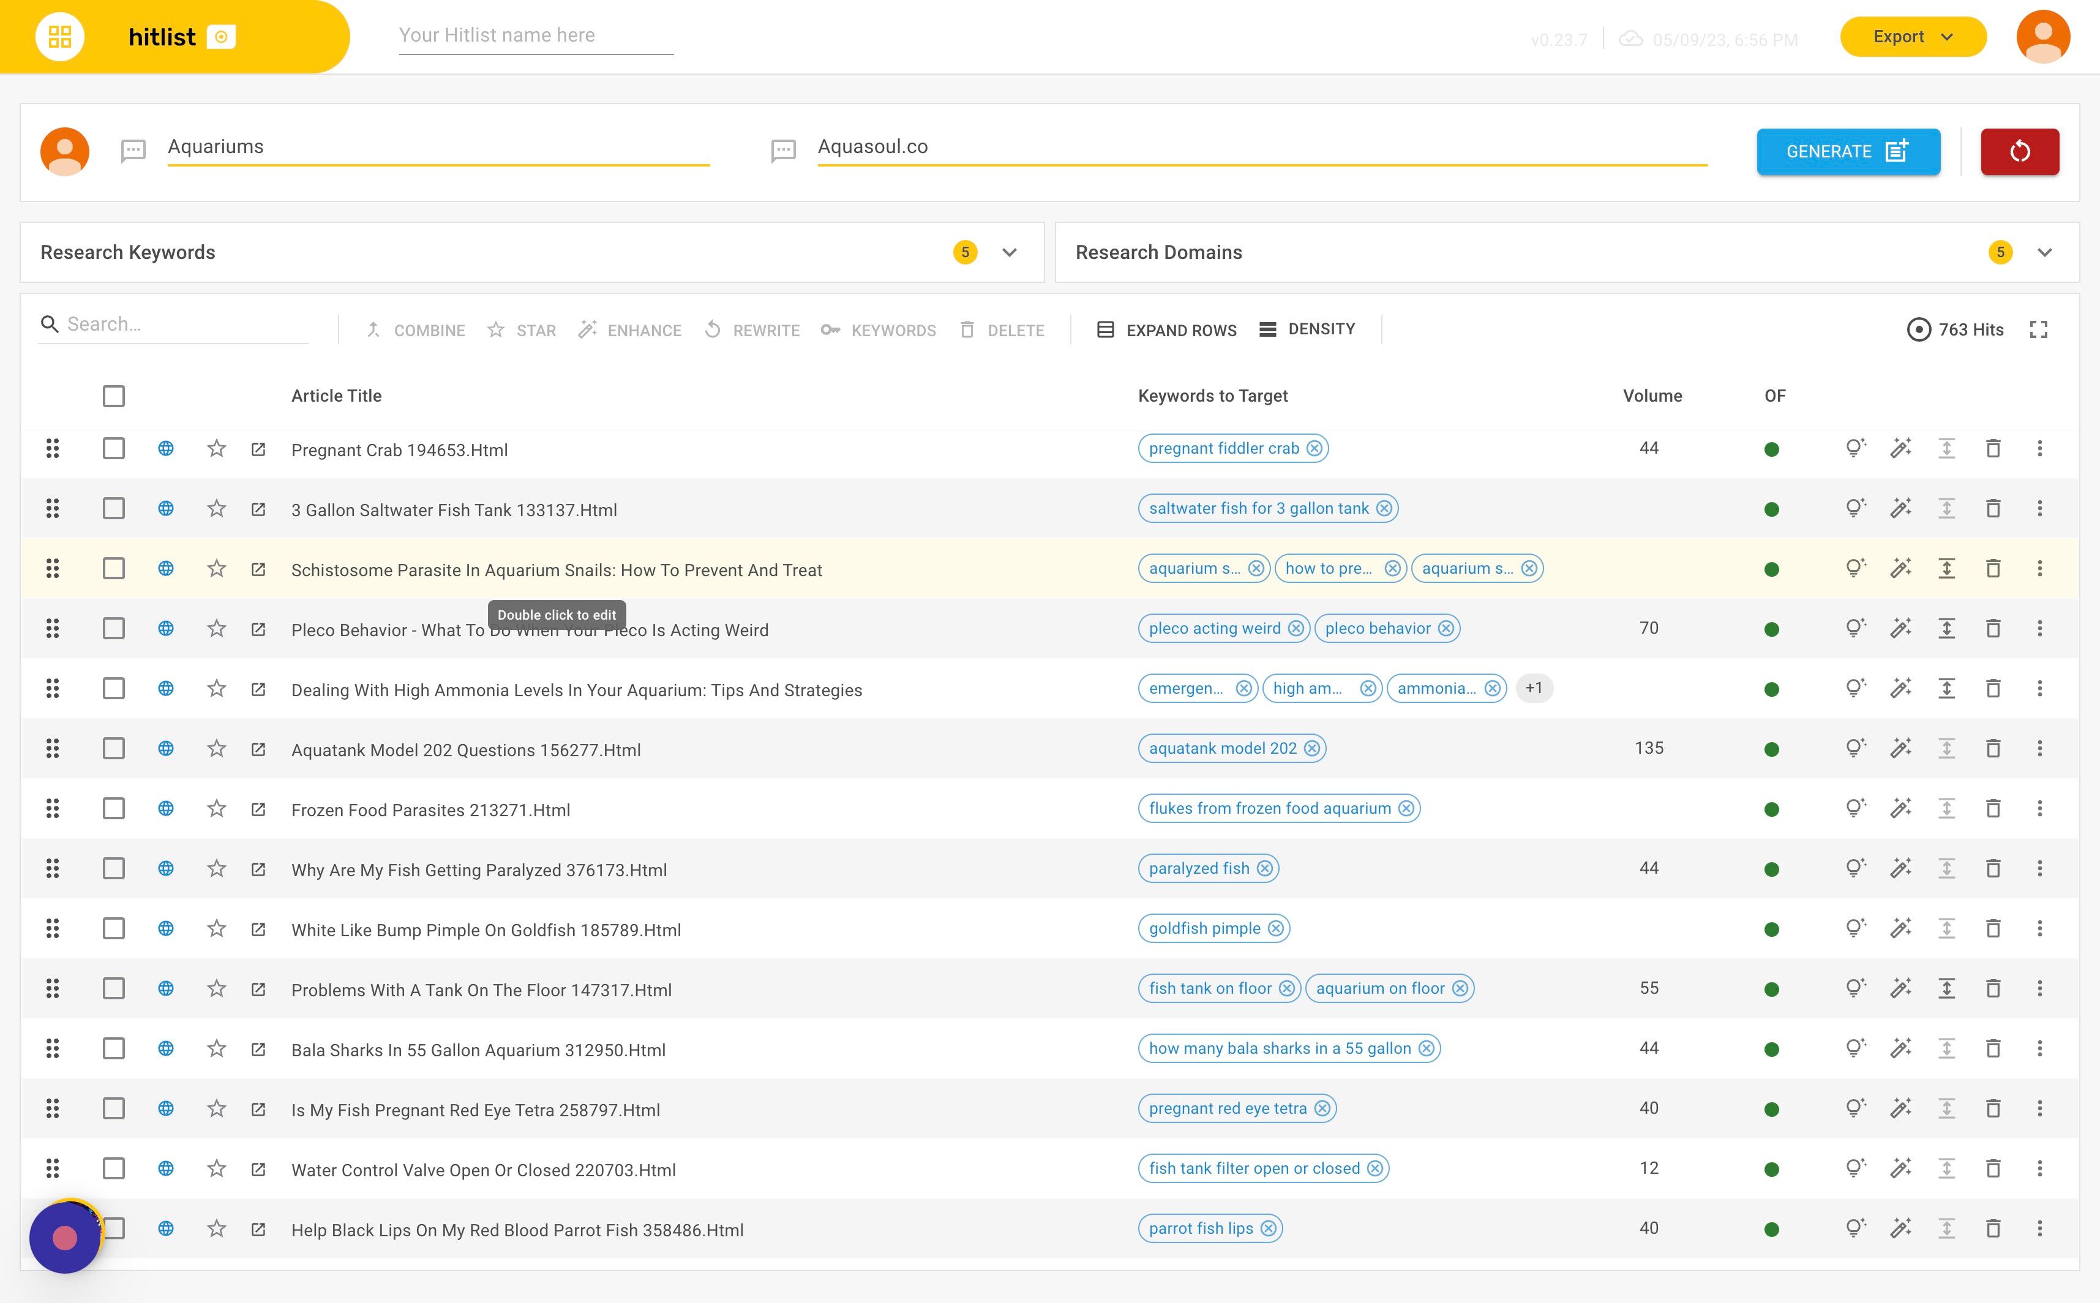Click the fullscreen expand icon near Hits
The image size is (2100, 1303).
tap(2038, 329)
